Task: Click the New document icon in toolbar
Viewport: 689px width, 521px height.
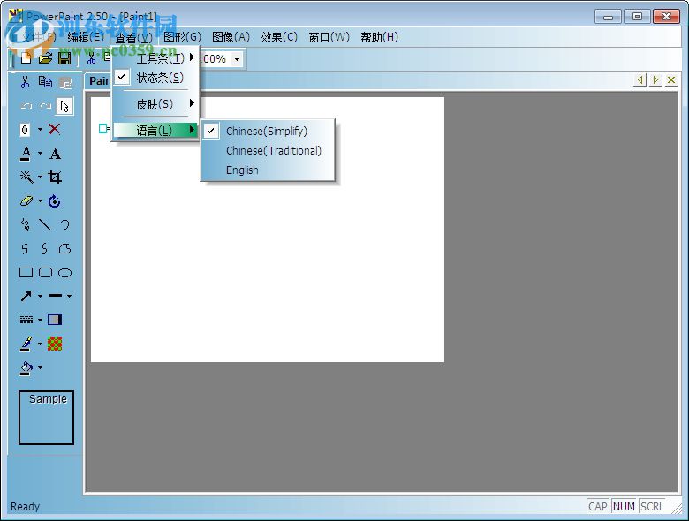Action: point(26,58)
